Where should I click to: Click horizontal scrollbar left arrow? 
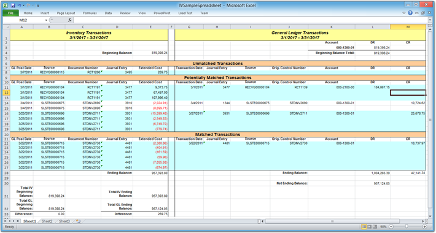pos(263,221)
